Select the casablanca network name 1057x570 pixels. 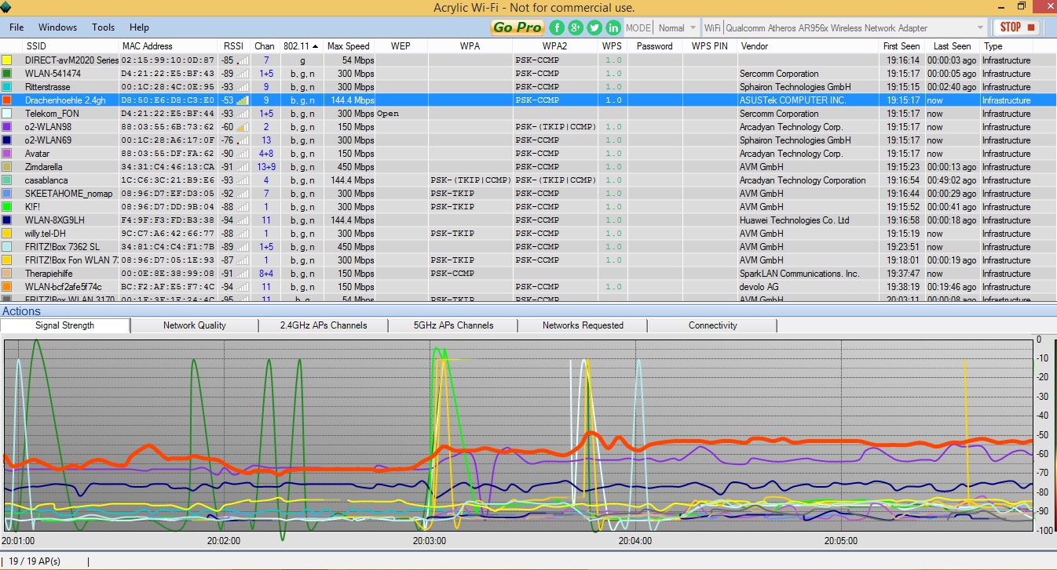[46, 180]
